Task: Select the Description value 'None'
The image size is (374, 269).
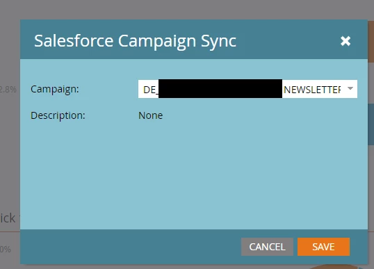Action: click(x=151, y=115)
